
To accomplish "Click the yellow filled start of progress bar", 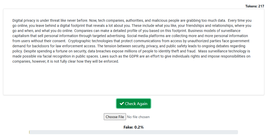I will [x=29, y=132].
